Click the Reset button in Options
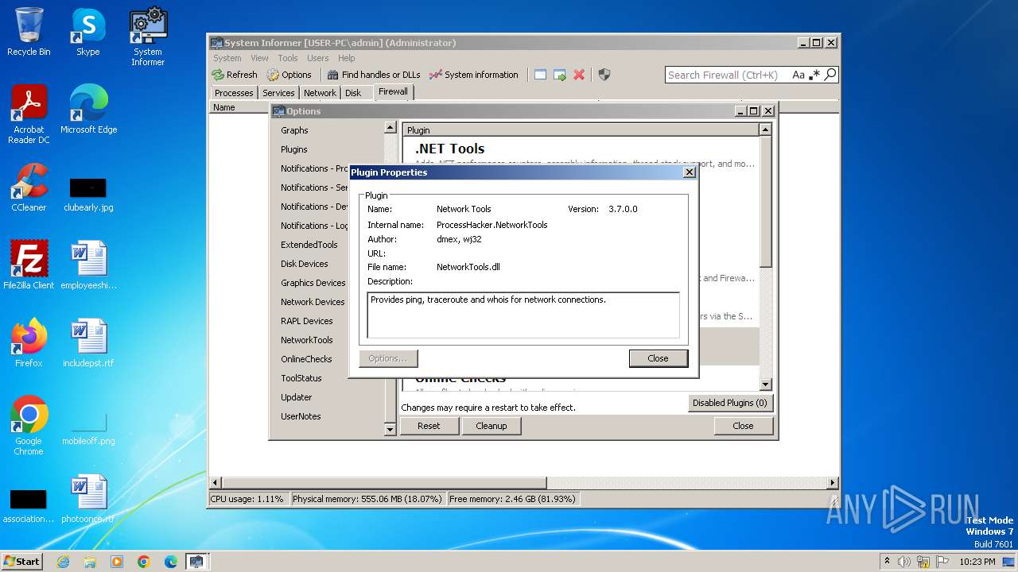Image resolution: width=1018 pixels, height=572 pixels. pos(429,426)
